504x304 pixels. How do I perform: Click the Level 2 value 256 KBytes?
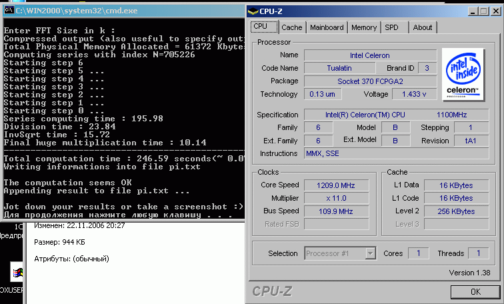tap(457, 211)
